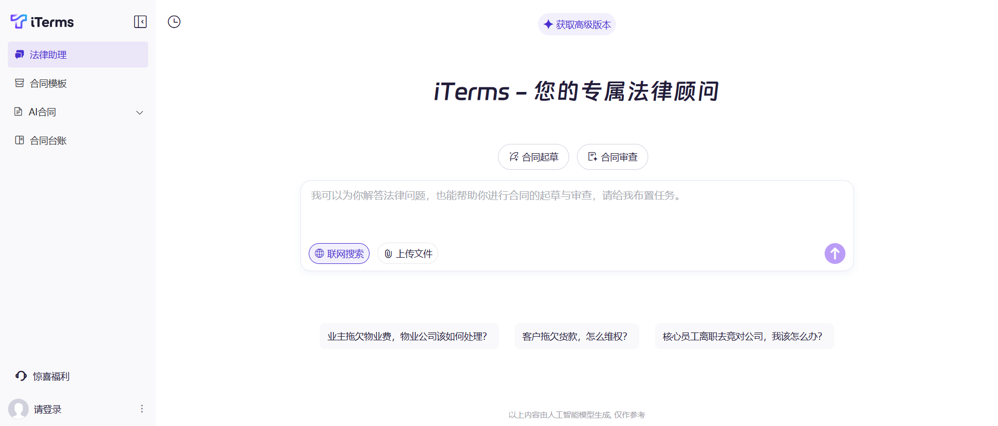Select the 业主拖欠物业费 suggested question
The height and width of the screenshot is (426, 998).
click(x=409, y=336)
